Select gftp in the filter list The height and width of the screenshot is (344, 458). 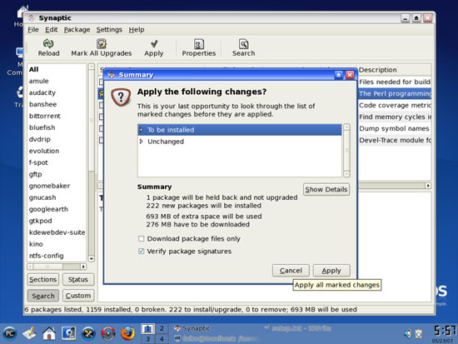(57, 174)
